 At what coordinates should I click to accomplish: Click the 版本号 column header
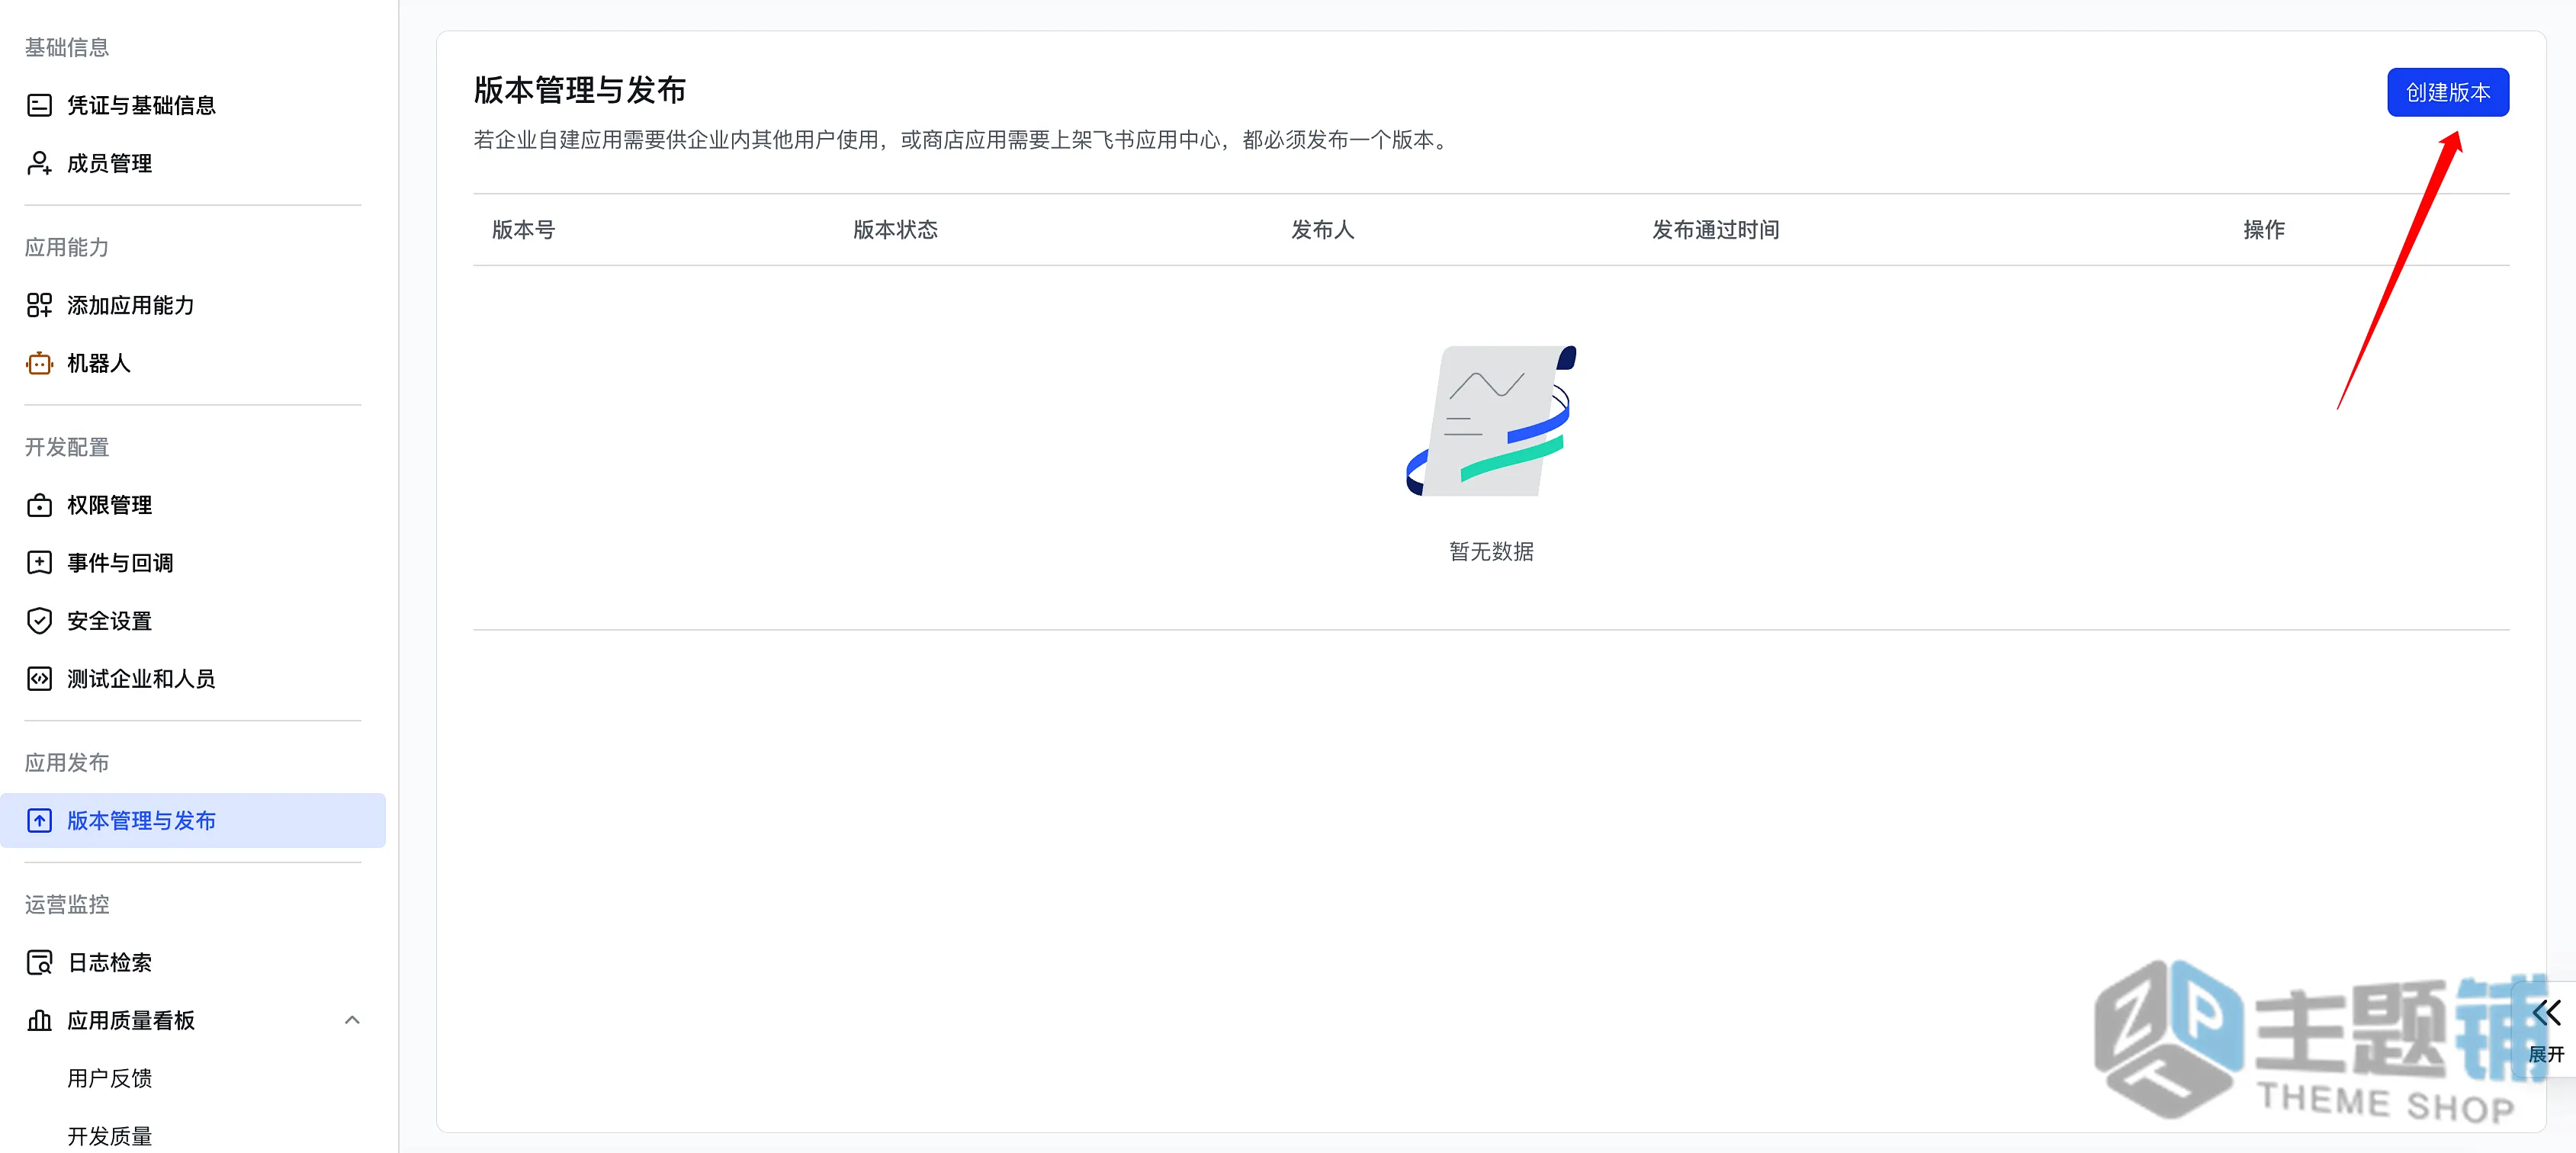coord(523,230)
